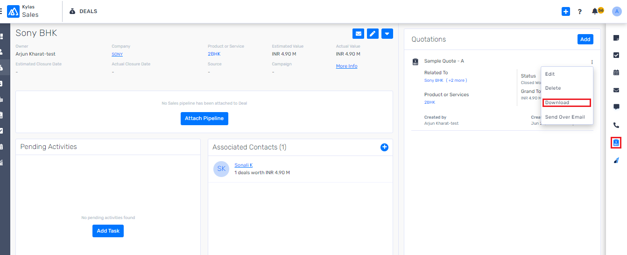Image resolution: width=627 pixels, height=255 pixels.
Task: Add associated contact with plus circle icon
Action: coord(384,147)
